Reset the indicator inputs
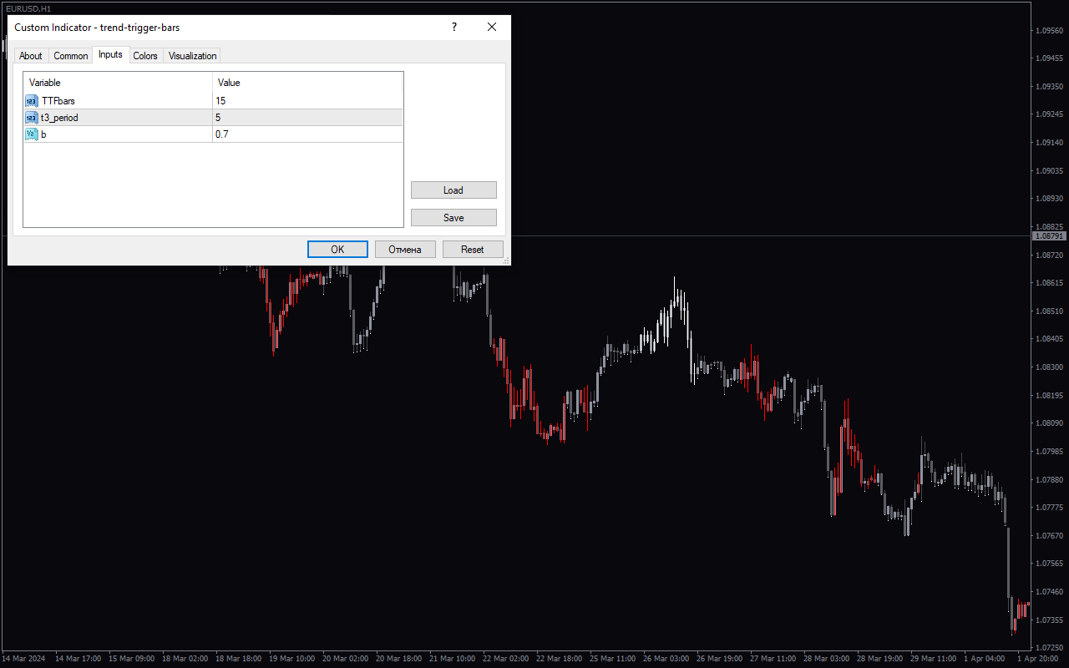 (x=473, y=250)
